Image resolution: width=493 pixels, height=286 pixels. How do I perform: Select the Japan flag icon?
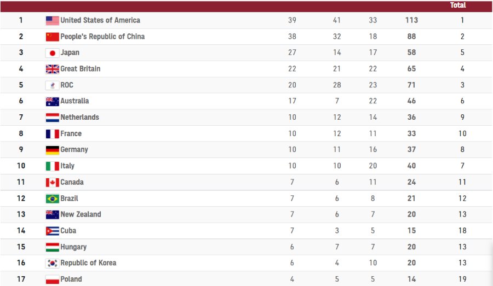(52, 53)
